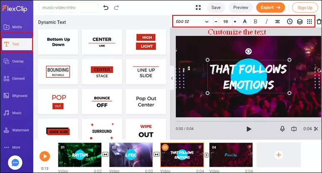322x173 pixels.
Task: Open transition between clips 03 and 04
Action: 206,155
